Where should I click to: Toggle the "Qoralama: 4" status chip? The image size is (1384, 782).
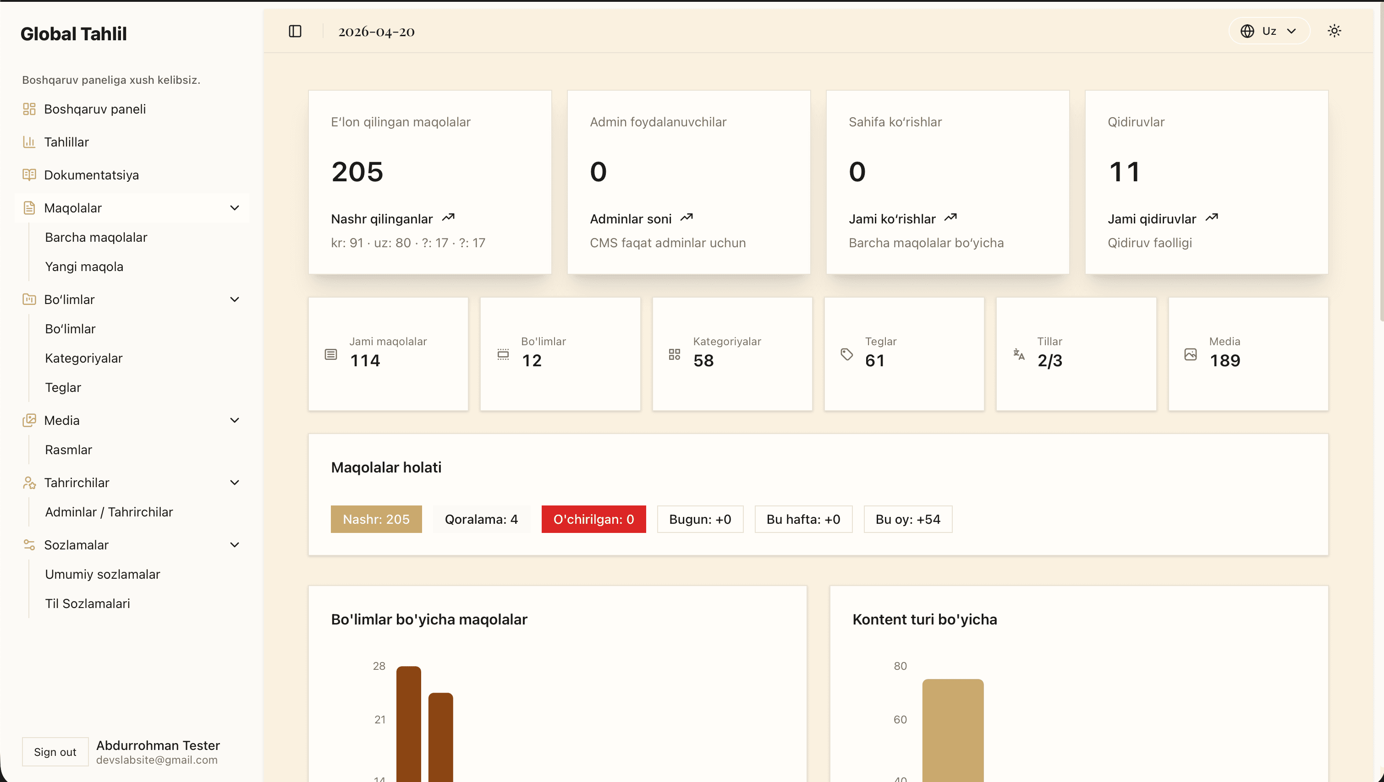pyautogui.click(x=481, y=519)
